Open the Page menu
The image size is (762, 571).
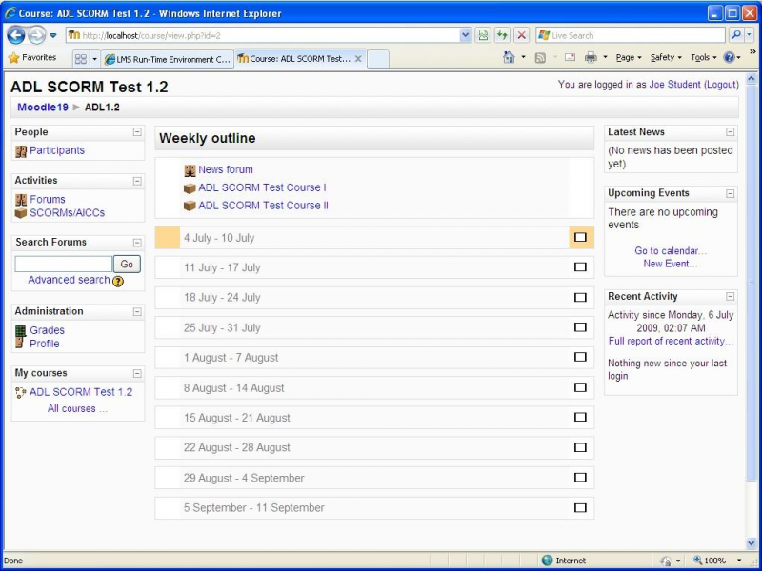point(629,58)
